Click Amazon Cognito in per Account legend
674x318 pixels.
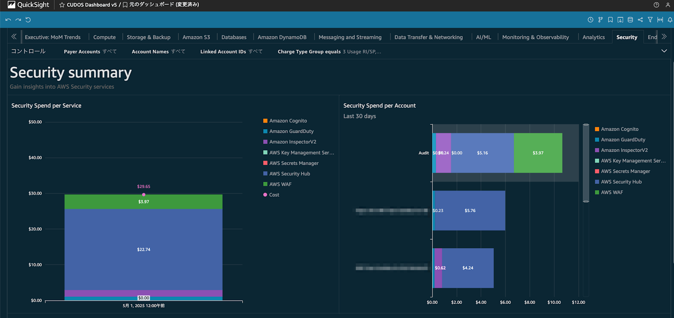617,129
